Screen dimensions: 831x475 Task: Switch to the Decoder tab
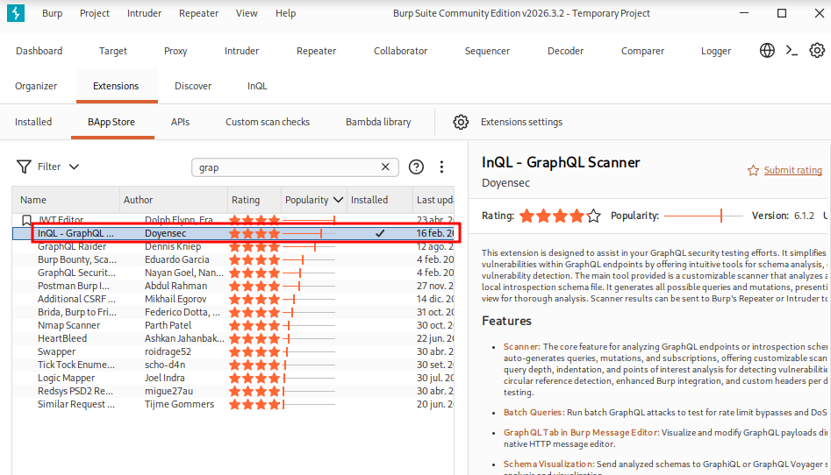click(565, 51)
